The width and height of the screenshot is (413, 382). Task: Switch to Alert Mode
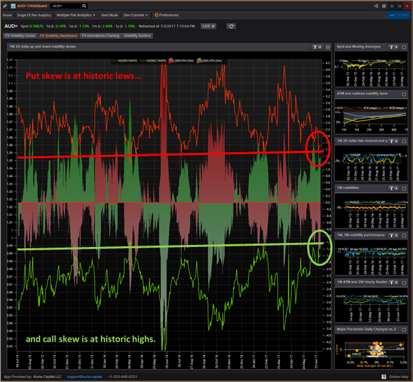point(109,15)
